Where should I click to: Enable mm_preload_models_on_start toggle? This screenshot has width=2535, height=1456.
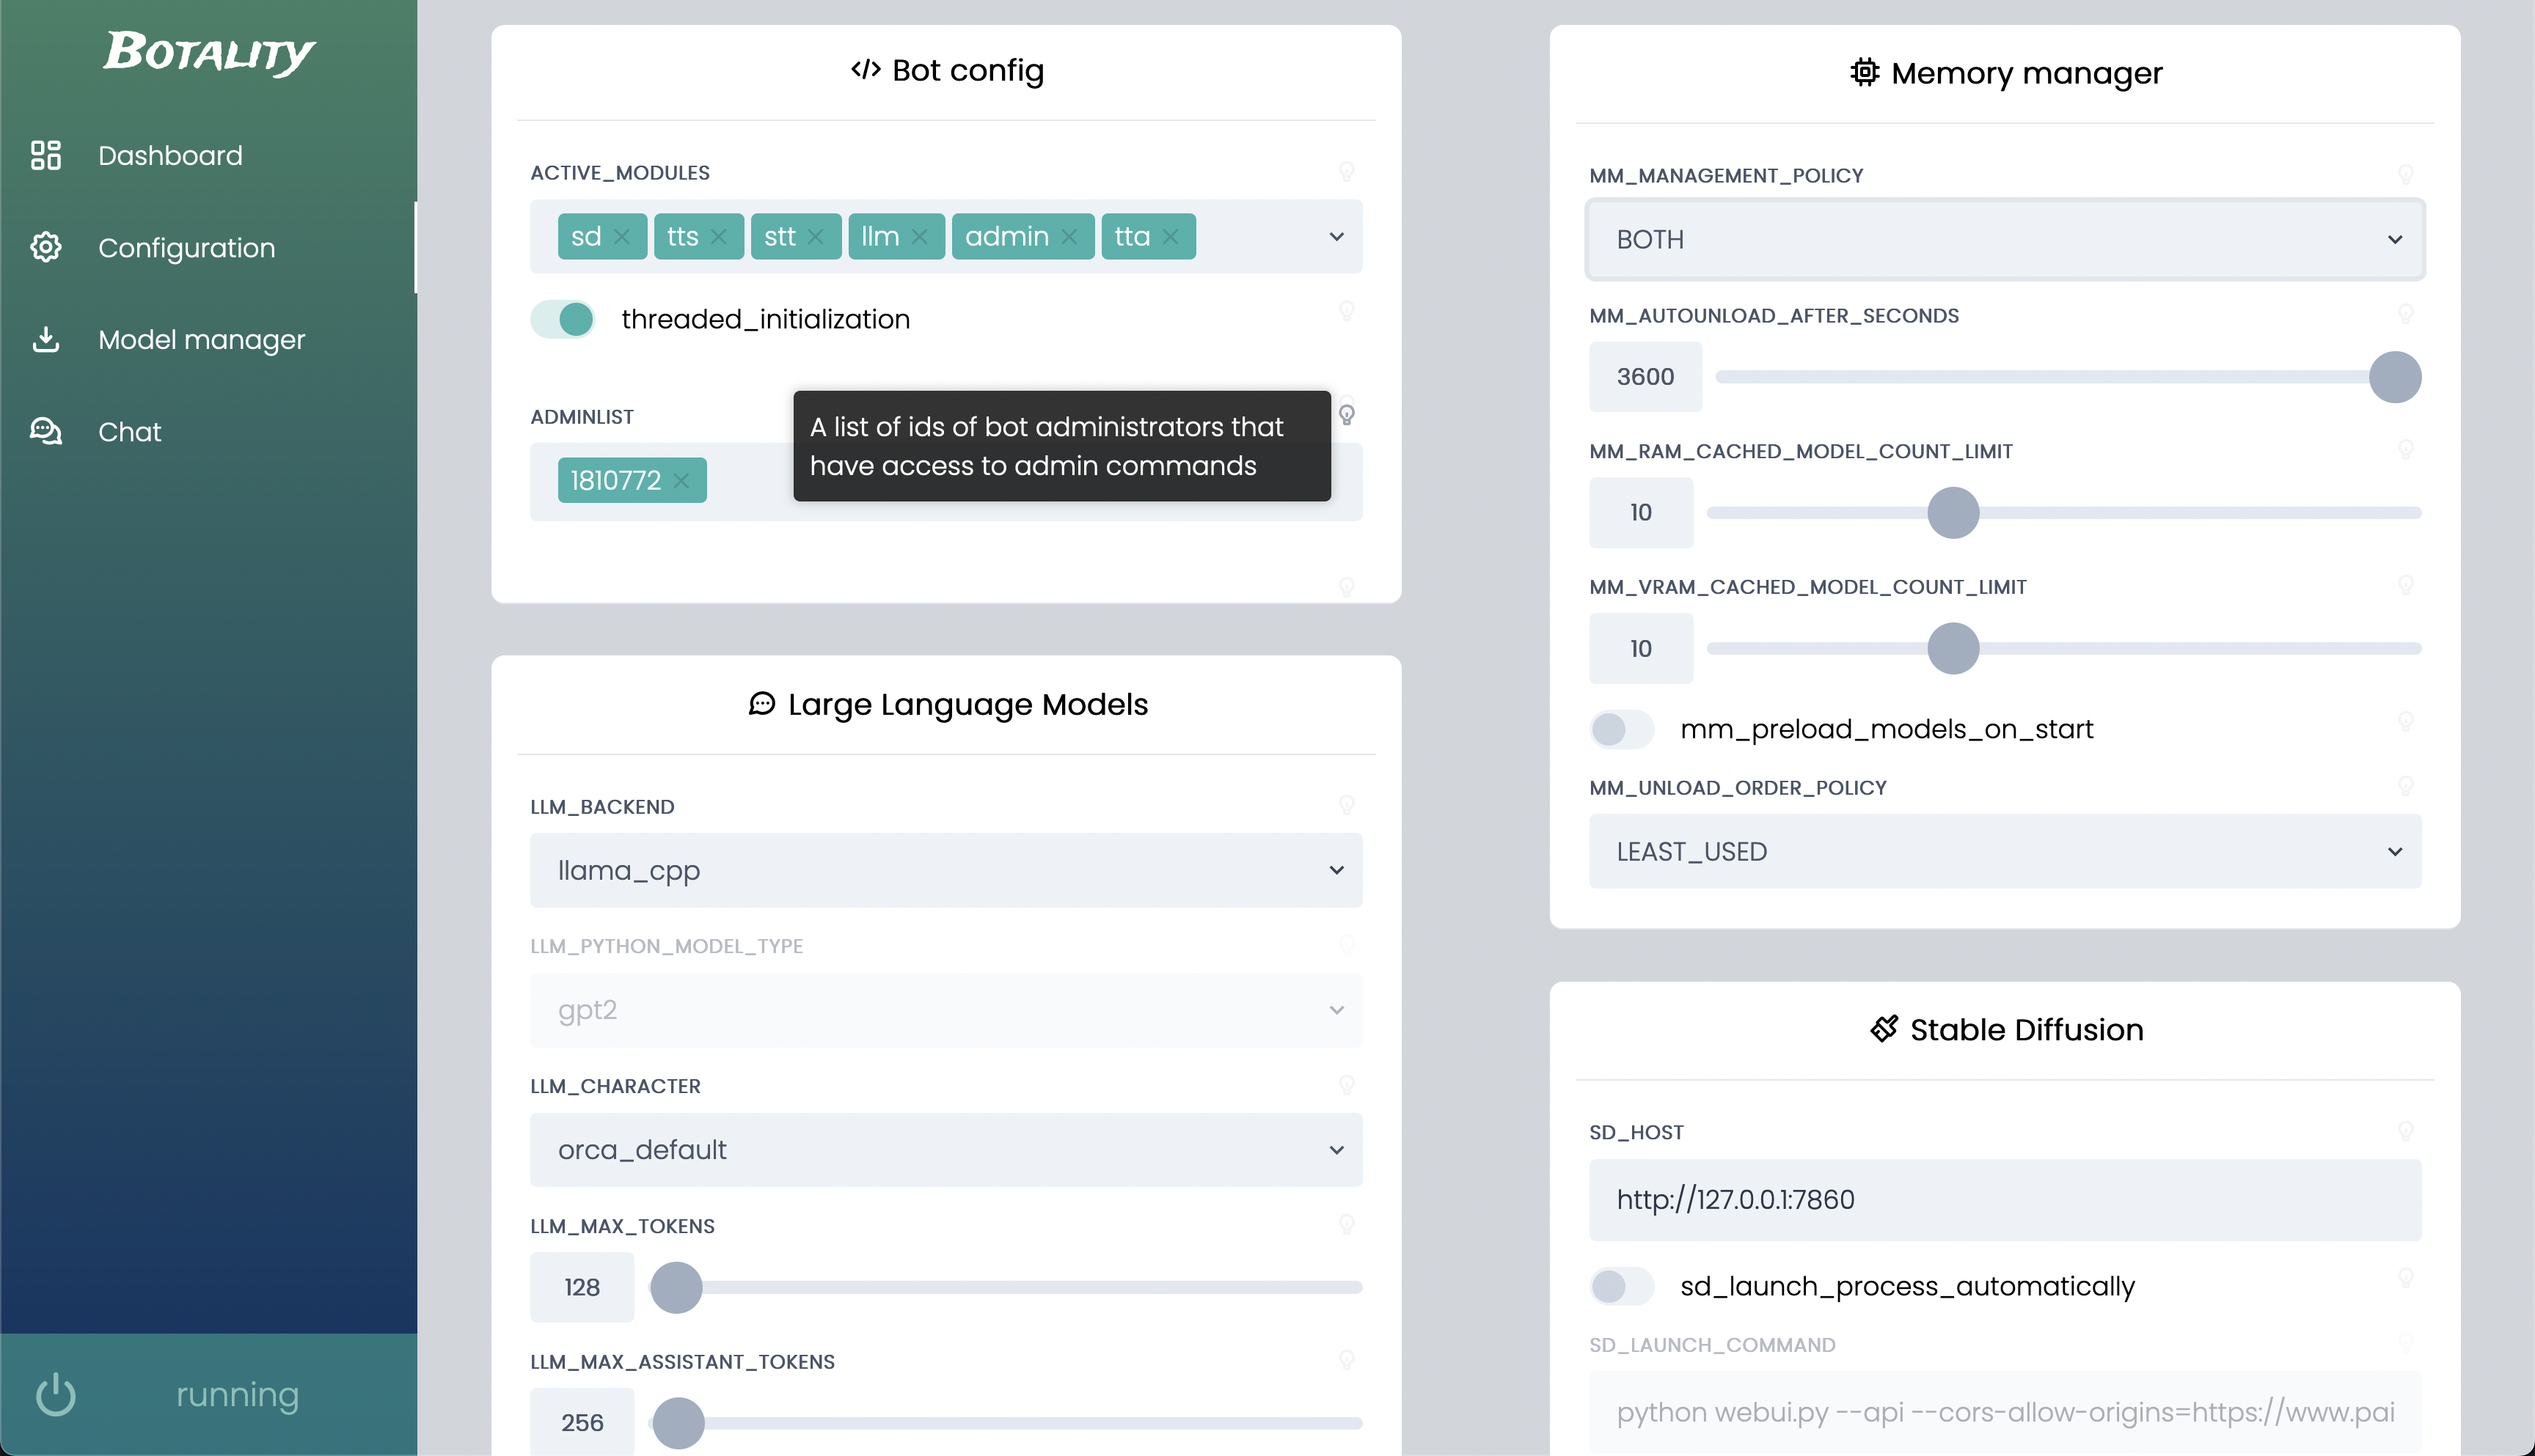[1620, 729]
